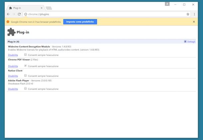
Task: Disable the Adobe Flash Player plugin
Action: (13, 89)
